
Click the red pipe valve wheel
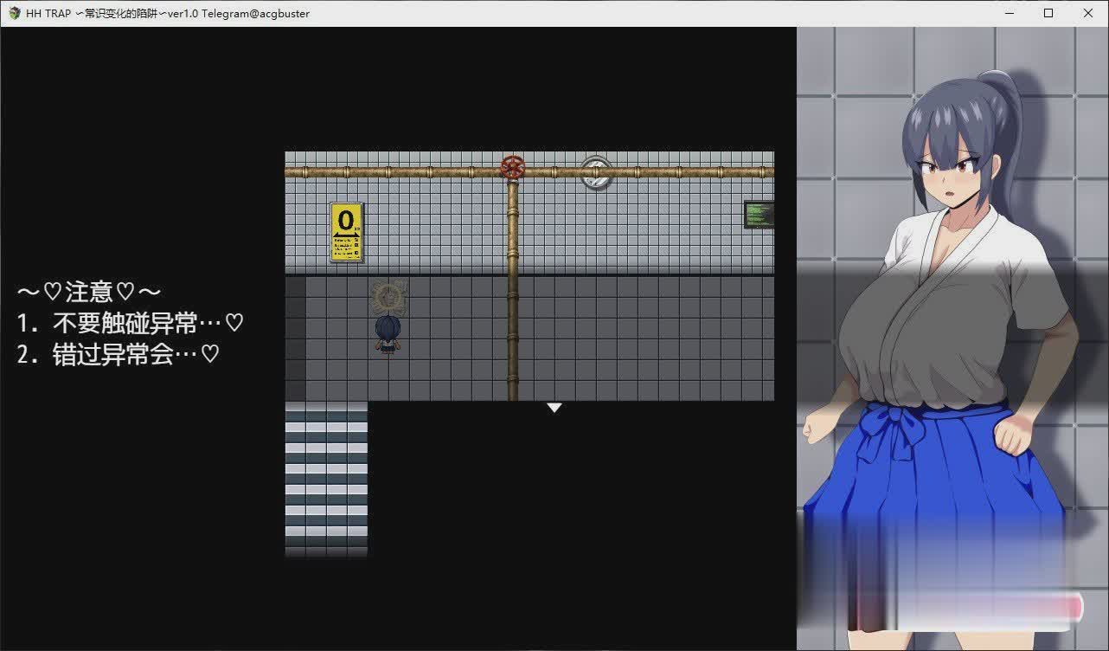point(512,166)
